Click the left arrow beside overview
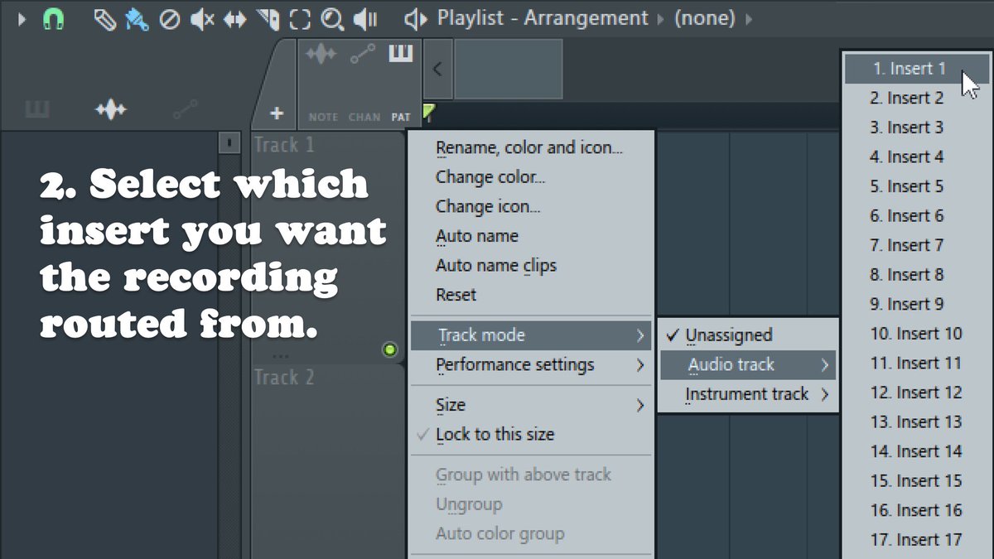The height and width of the screenshot is (559, 994). 437,69
